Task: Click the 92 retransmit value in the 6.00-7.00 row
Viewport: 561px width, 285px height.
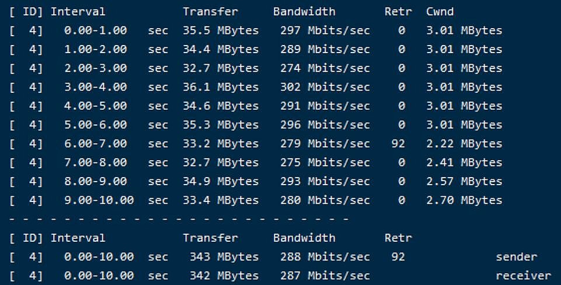Action: 398,144
